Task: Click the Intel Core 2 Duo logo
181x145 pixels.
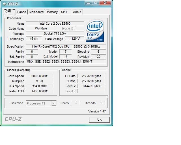Action: coord(95,31)
